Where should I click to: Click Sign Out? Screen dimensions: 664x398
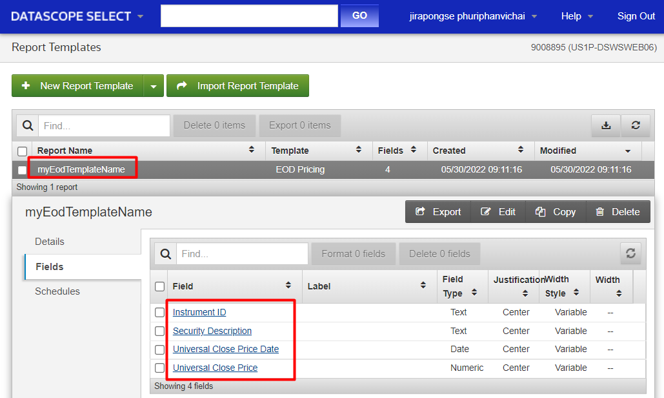coord(636,16)
